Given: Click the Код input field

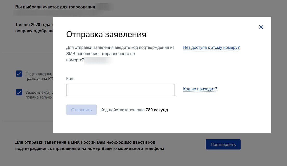Looking at the screenshot, I should point(121,90).
